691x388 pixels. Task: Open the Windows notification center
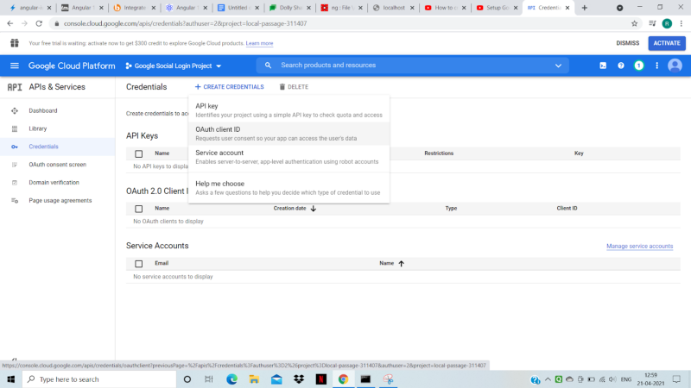click(676, 379)
